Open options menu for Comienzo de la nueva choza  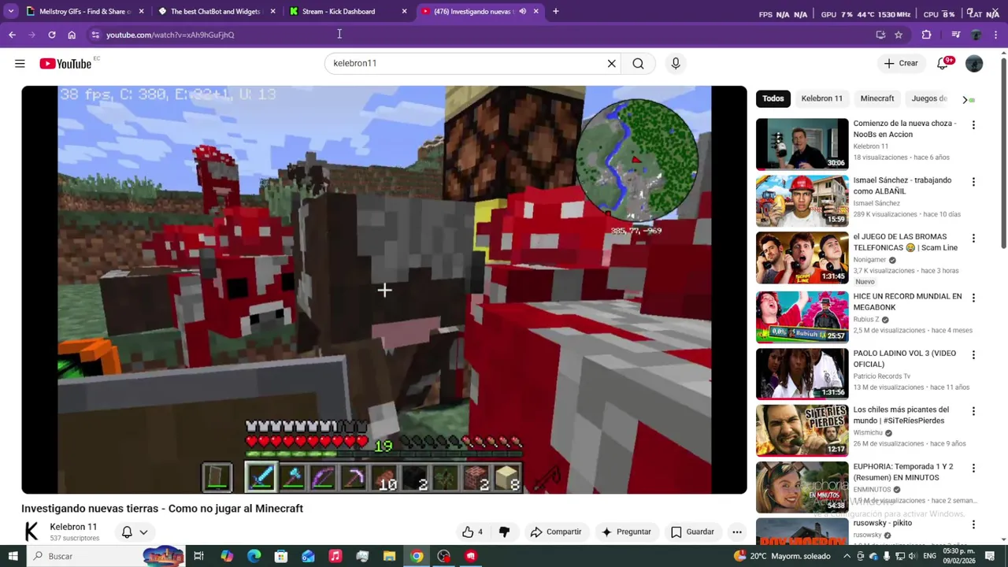[973, 124]
